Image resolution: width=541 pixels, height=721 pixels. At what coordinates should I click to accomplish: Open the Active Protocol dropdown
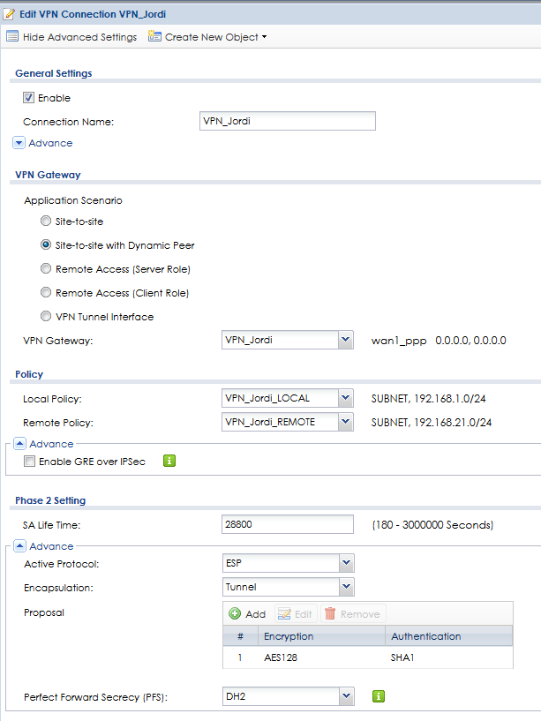(347, 563)
